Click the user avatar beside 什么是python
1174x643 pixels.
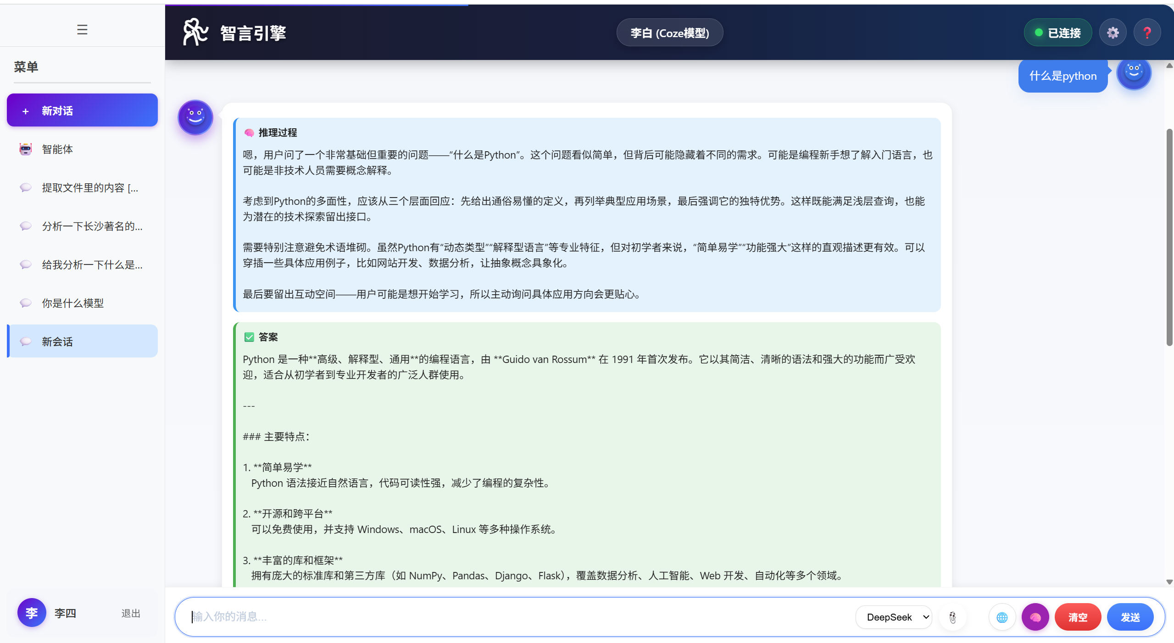pyautogui.click(x=1134, y=72)
